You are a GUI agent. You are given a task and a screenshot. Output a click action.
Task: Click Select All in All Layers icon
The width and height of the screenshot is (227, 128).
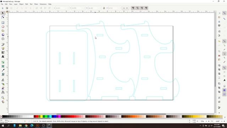7,8
